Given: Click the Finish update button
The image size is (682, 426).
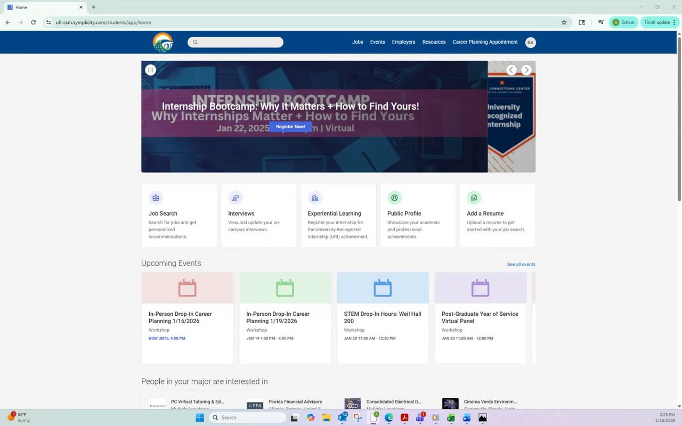Looking at the screenshot, I should 660,22.
